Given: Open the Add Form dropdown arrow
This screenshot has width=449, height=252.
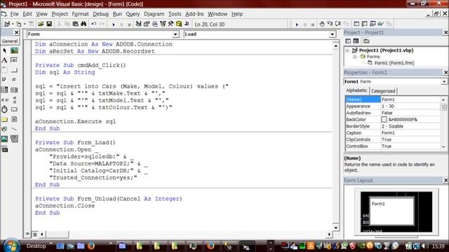Looking at the screenshot, I should [25, 24].
